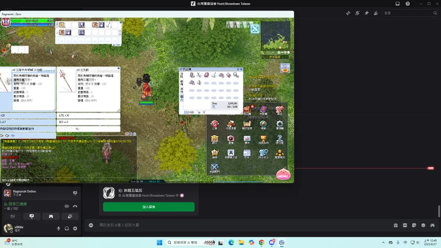Open apps gamepad icon in message bar

tap(433, 225)
